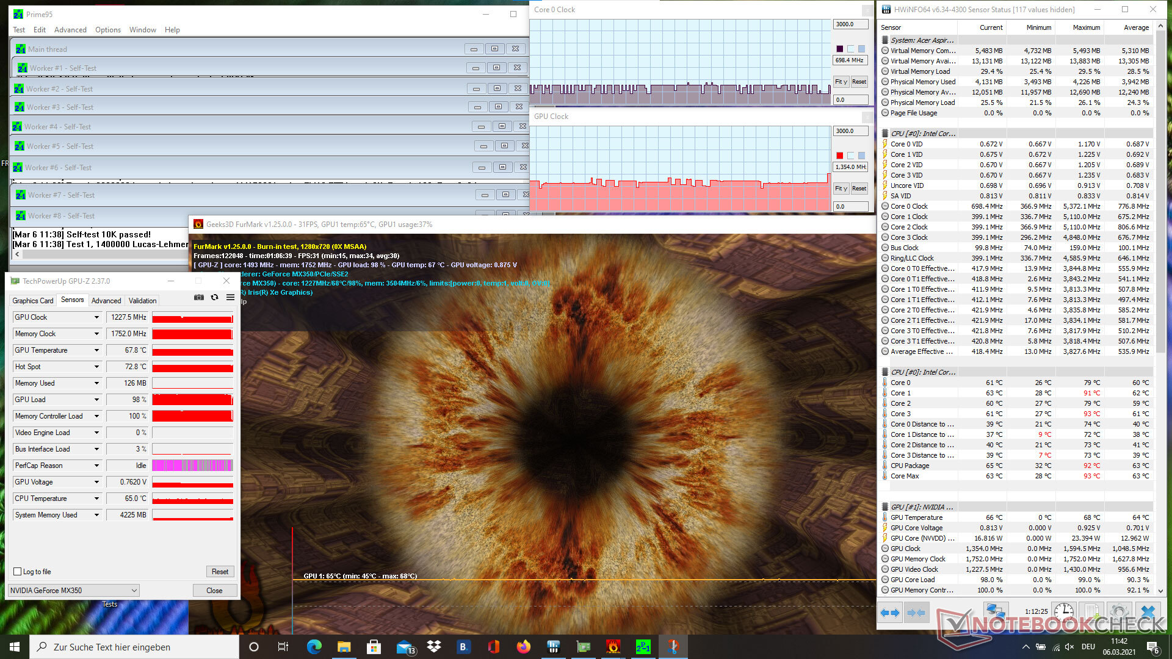
Task: Enable the Log to file checkbox
Action: [18, 572]
